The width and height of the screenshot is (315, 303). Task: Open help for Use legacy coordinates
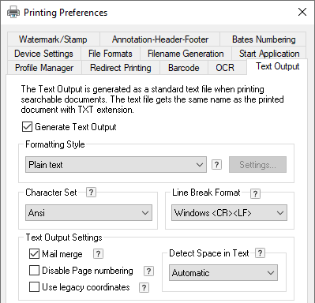144,287
